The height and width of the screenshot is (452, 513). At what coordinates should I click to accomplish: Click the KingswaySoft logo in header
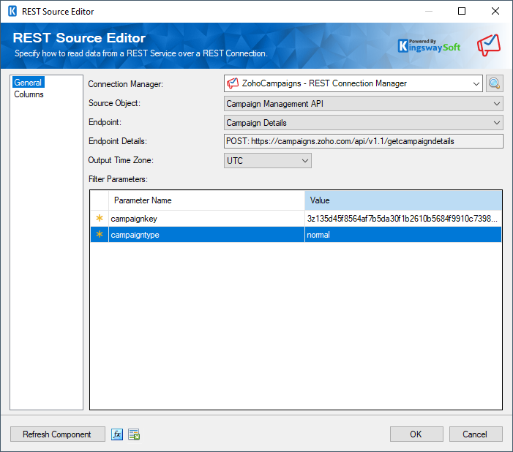[x=429, y=46]
